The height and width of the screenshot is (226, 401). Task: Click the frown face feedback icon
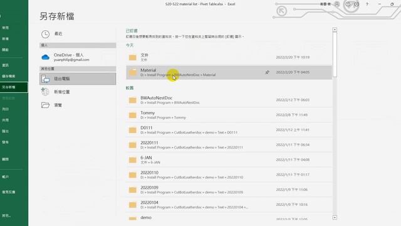357,4
